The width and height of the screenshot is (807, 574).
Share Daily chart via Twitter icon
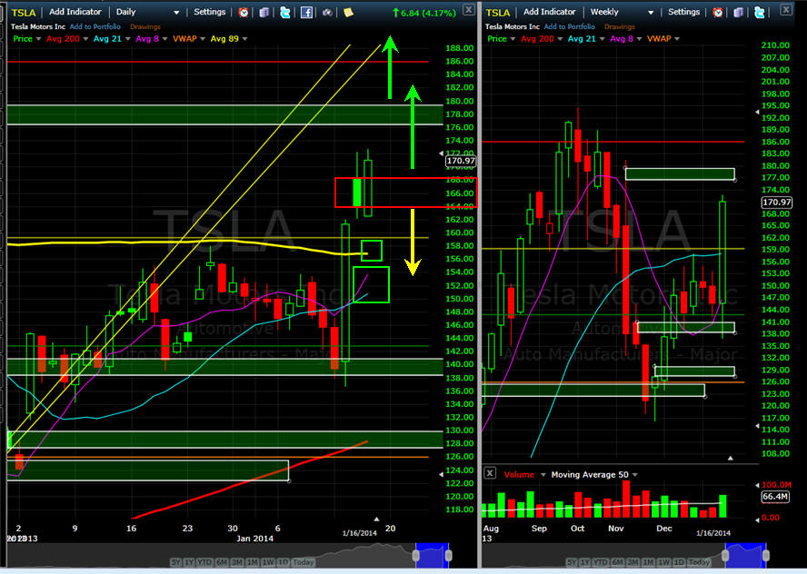click(284, 13)
